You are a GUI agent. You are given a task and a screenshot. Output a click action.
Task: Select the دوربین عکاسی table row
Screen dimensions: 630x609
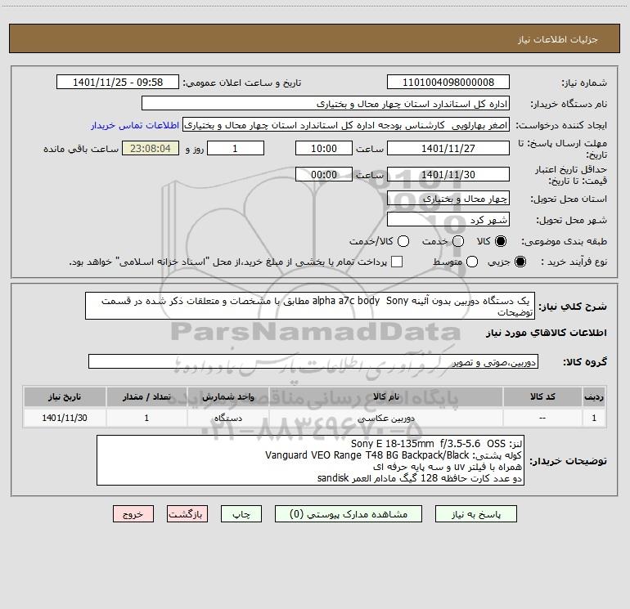pyautogui.click(x=315, y=418)
